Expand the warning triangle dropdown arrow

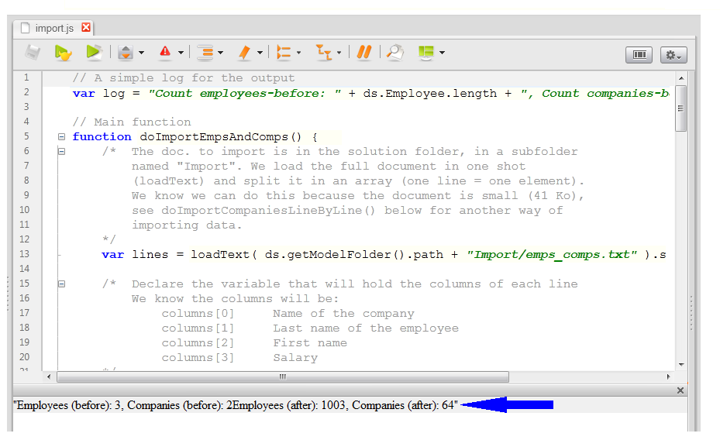(181, 53)
